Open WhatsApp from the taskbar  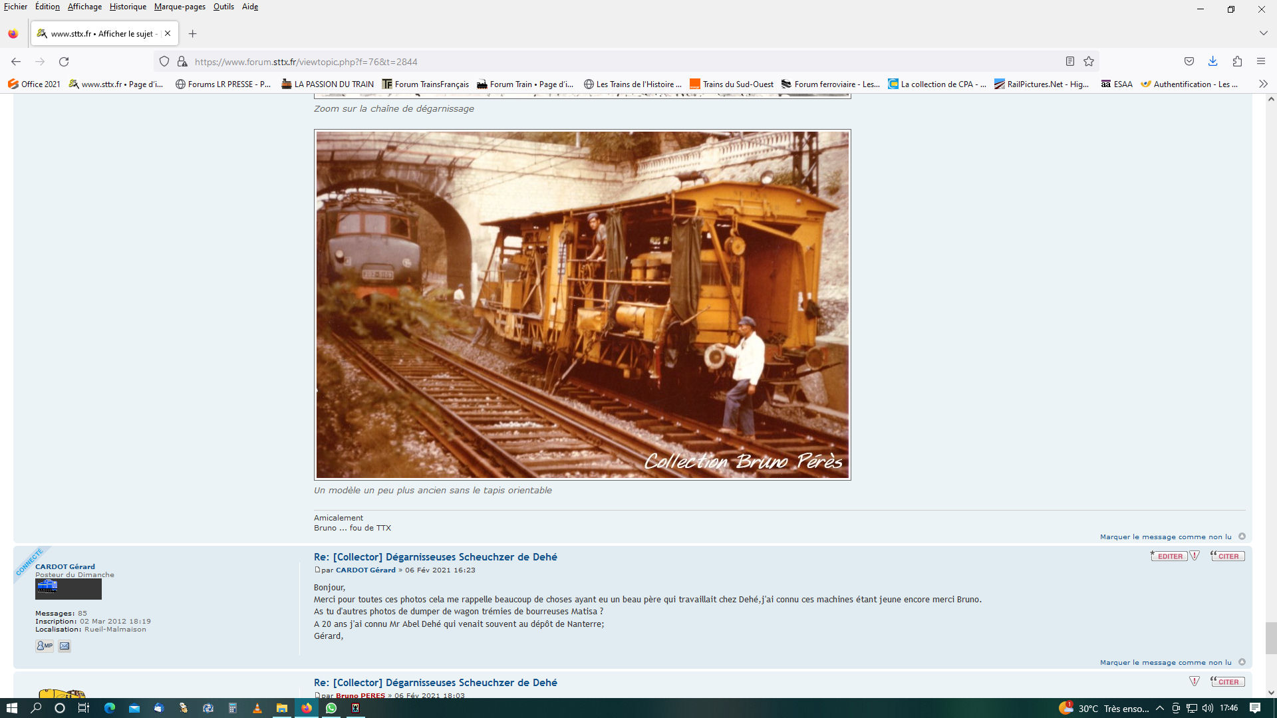click(x=331, y=708)
